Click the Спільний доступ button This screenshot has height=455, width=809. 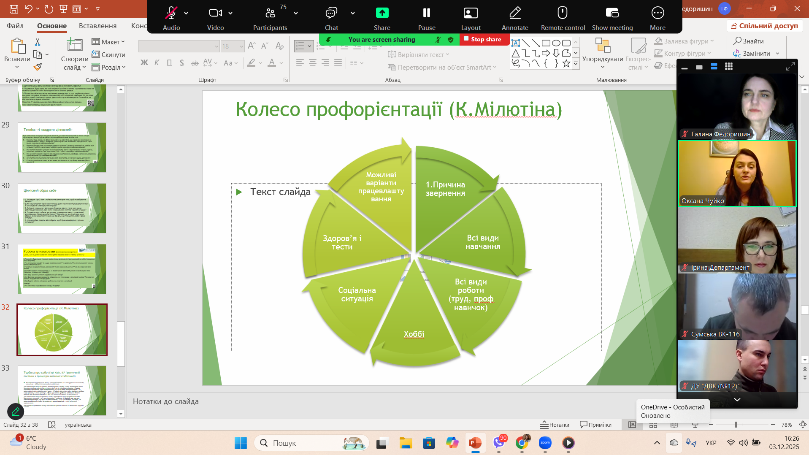(764, 26)
